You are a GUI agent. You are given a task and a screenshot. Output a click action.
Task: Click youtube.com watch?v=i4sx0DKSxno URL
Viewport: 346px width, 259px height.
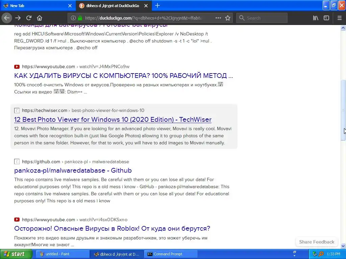(75, 220)
